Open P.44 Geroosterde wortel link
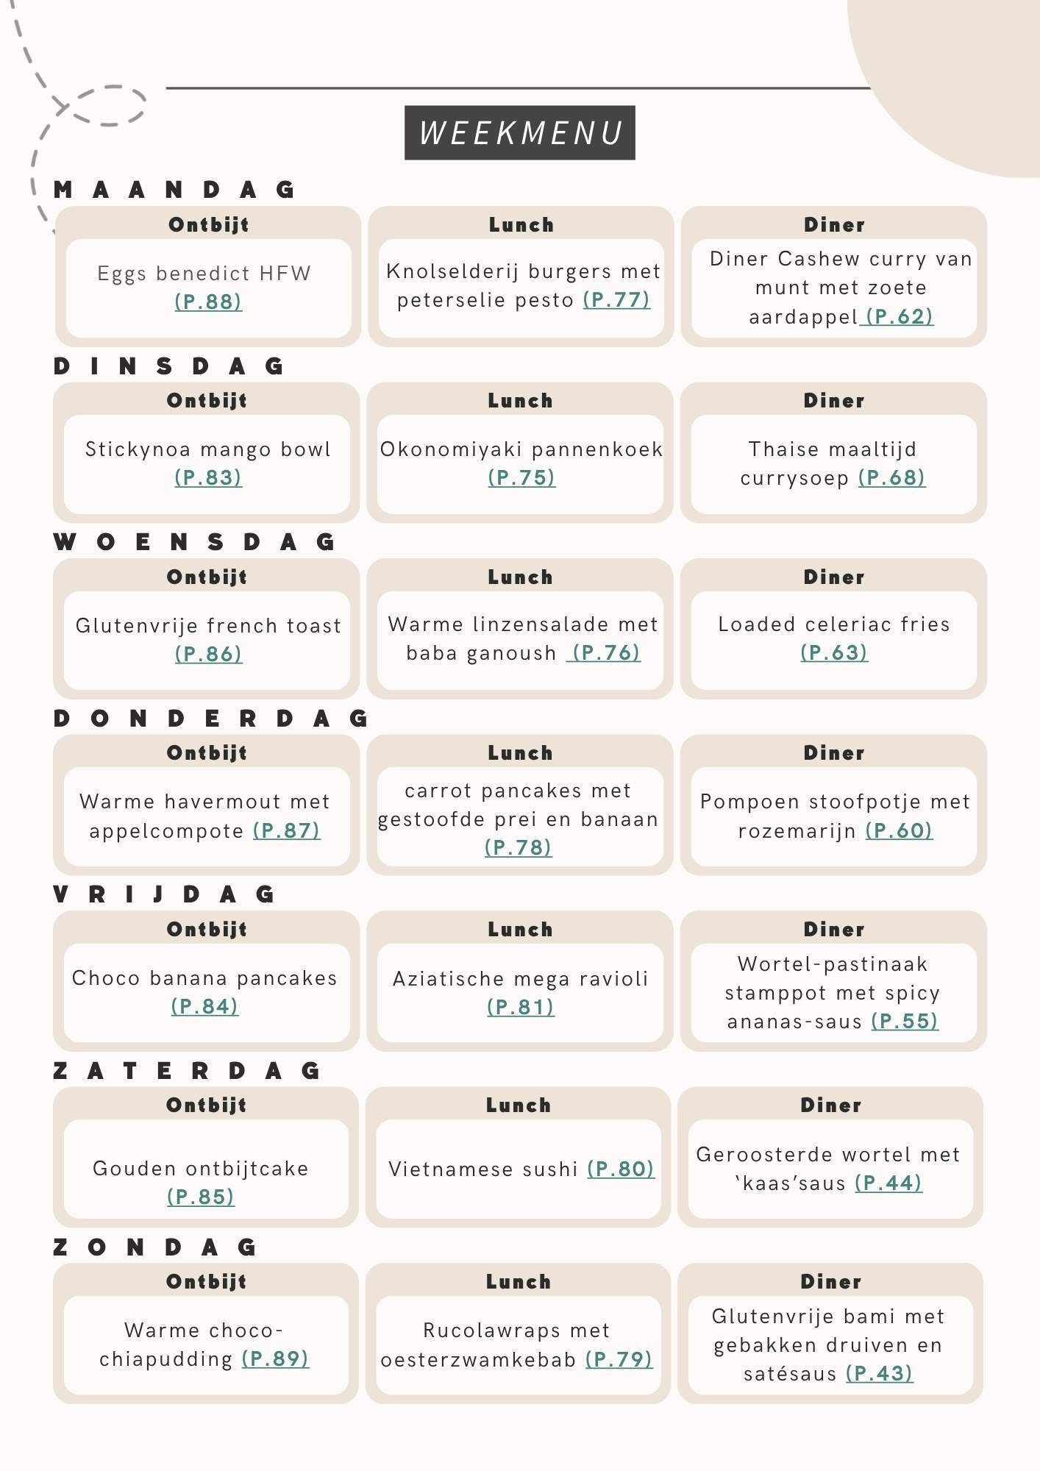Viewport: 1040px width, 1471px height. point(888,1183)
